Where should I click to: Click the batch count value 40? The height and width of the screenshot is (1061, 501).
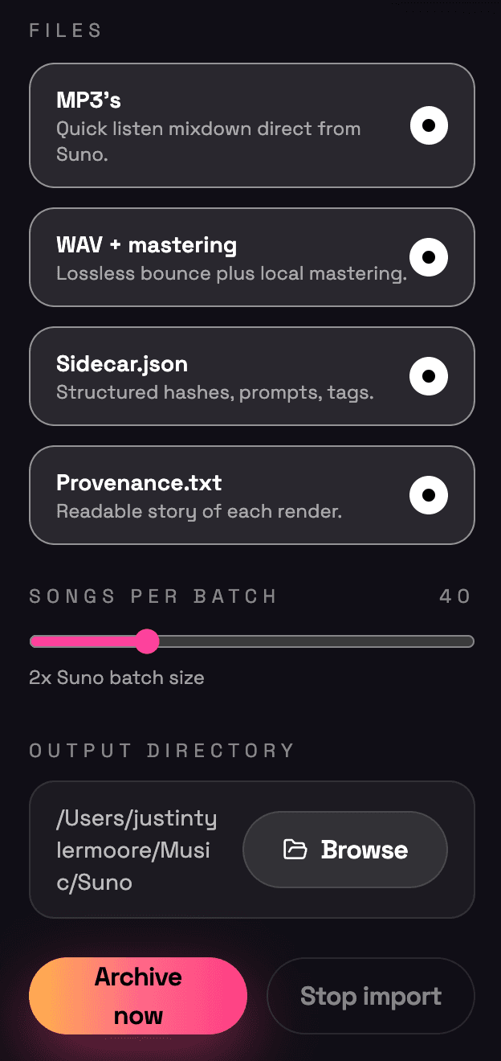click(x=454, y=596)
